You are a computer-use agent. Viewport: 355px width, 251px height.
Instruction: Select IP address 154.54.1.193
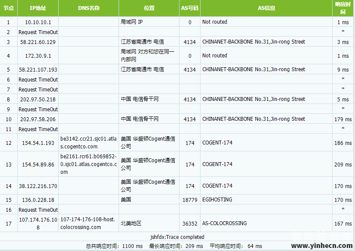[x=38, y=143]
